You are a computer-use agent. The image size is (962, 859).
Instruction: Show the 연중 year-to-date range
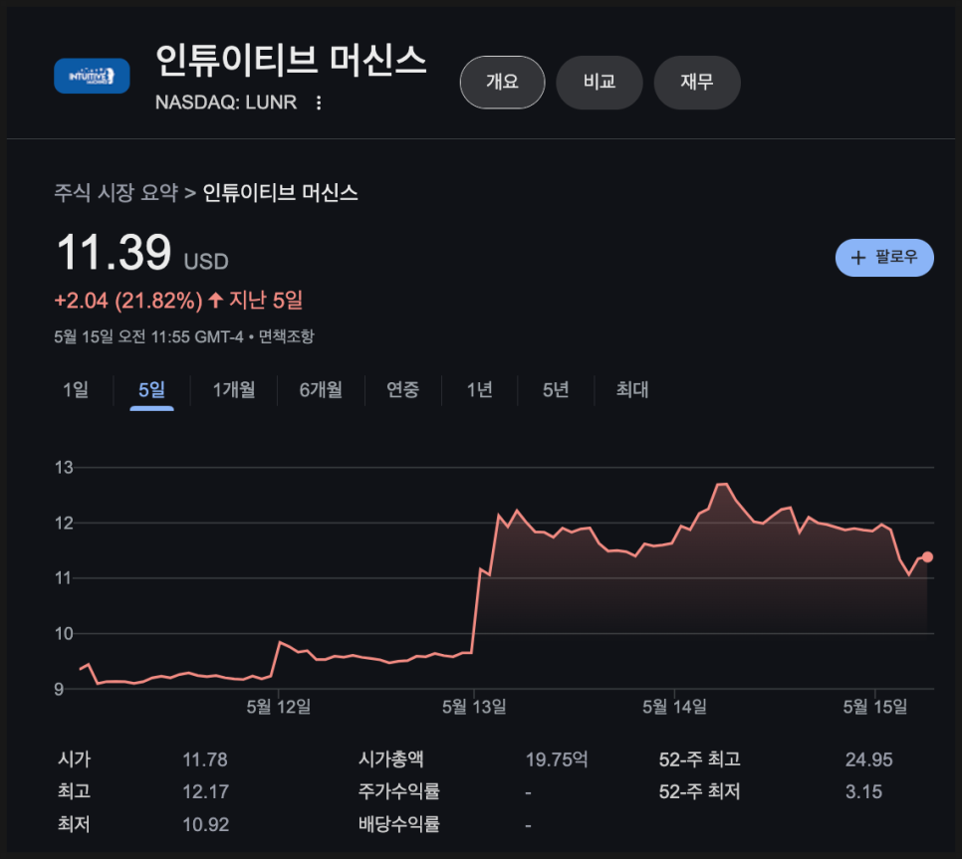point(402,390)
